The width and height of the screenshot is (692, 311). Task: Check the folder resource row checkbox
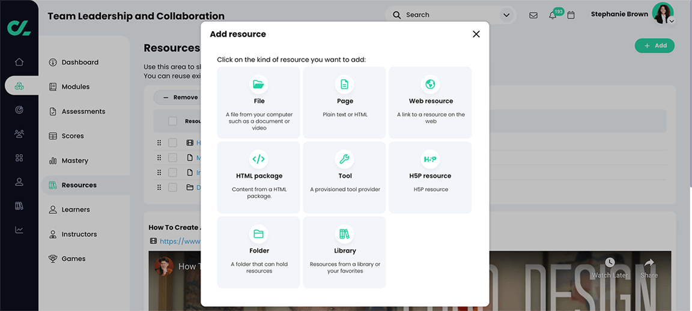172,187
